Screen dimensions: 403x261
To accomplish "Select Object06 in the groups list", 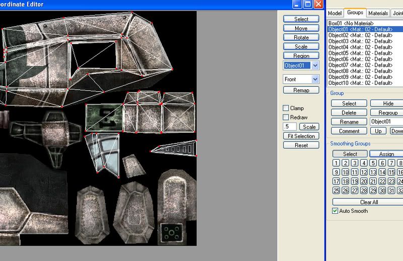I will coord(365,59).
